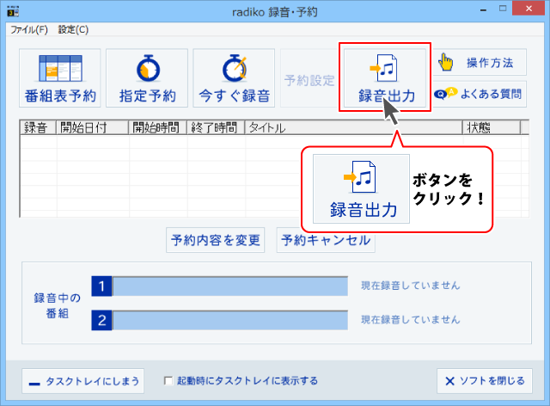Open 指定予約 timed reservation

[x=147, y=78]
